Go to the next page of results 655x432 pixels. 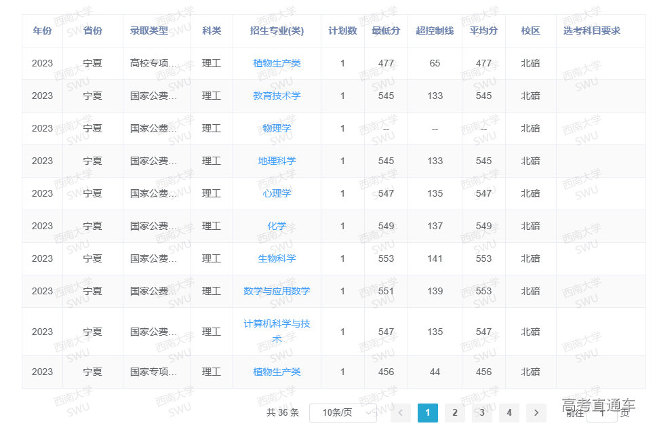[x=536, y=412]
